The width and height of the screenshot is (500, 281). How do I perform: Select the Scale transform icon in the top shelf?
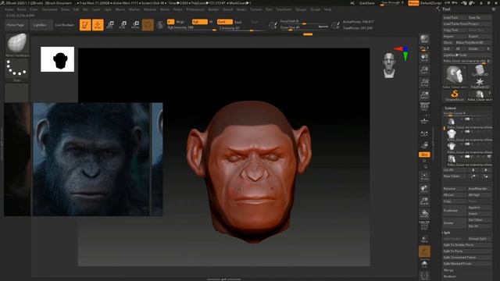[123, 25]
